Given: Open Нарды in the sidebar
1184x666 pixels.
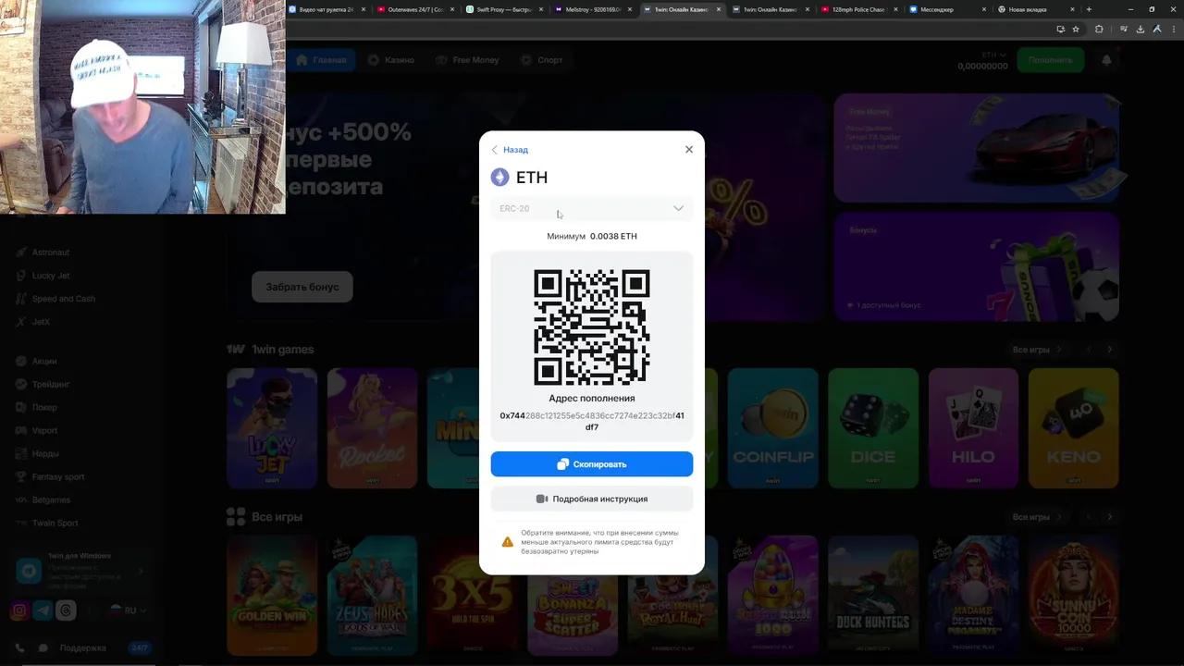Looking at the screenshot, I should coord(38,453).
